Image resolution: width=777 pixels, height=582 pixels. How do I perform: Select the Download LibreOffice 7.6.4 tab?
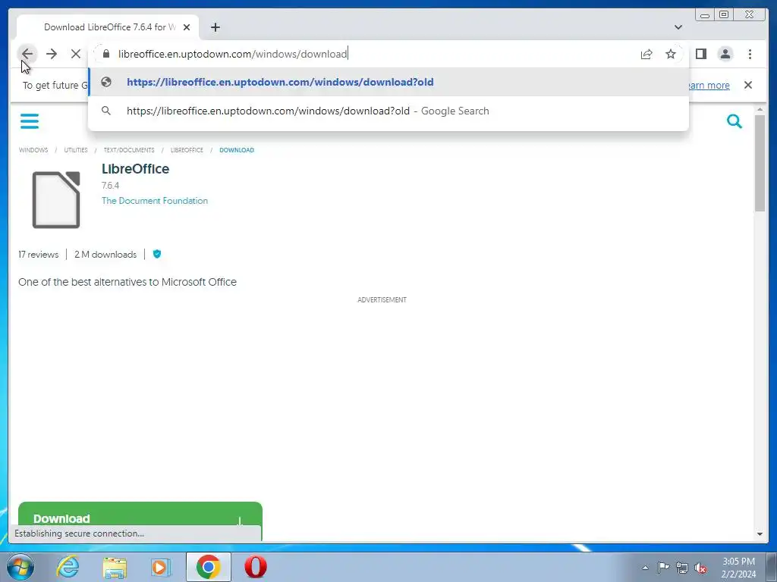pos(108,27)
